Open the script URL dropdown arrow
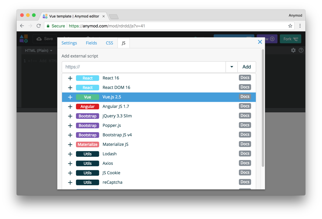Viewport: 322px width, 219px height. (232, 67)
